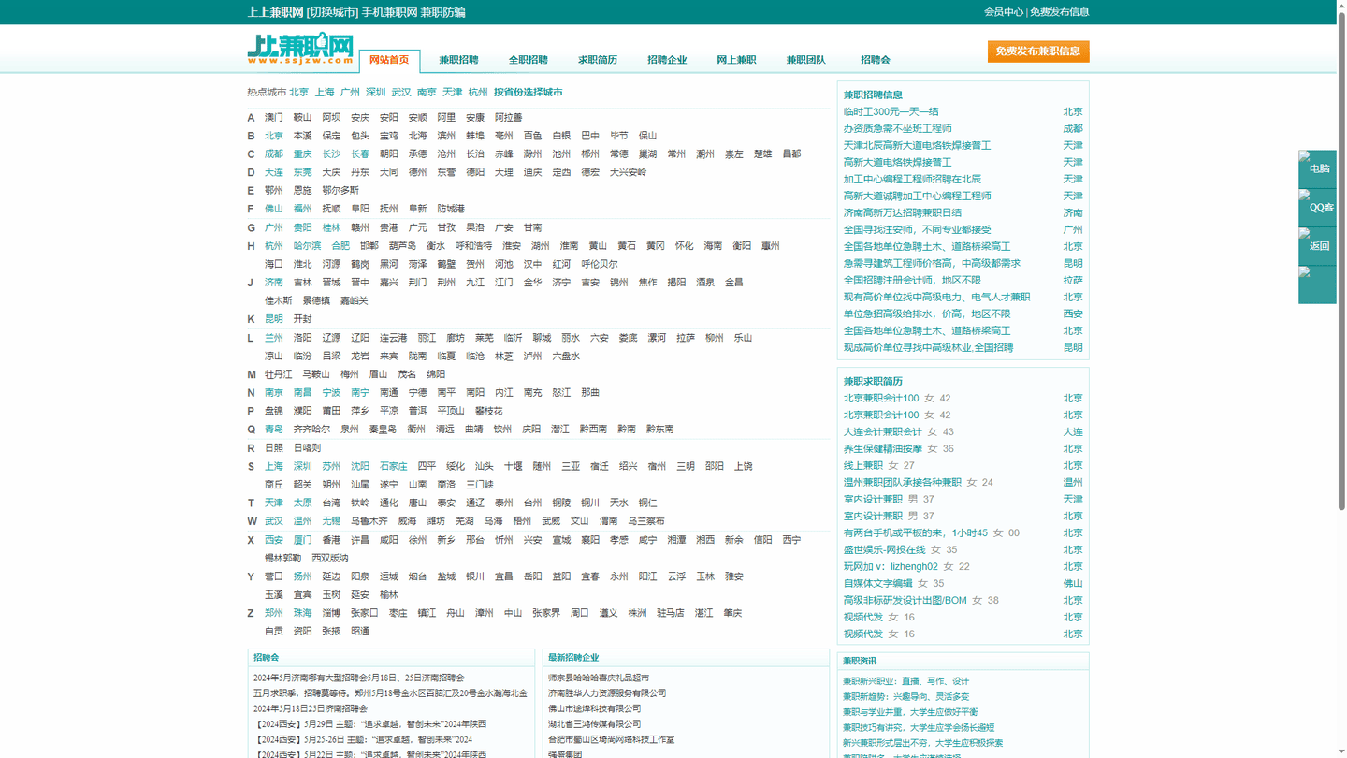Choose 保定 in the B city row
Screen dimensions: 1347x758
click(331, 136)
